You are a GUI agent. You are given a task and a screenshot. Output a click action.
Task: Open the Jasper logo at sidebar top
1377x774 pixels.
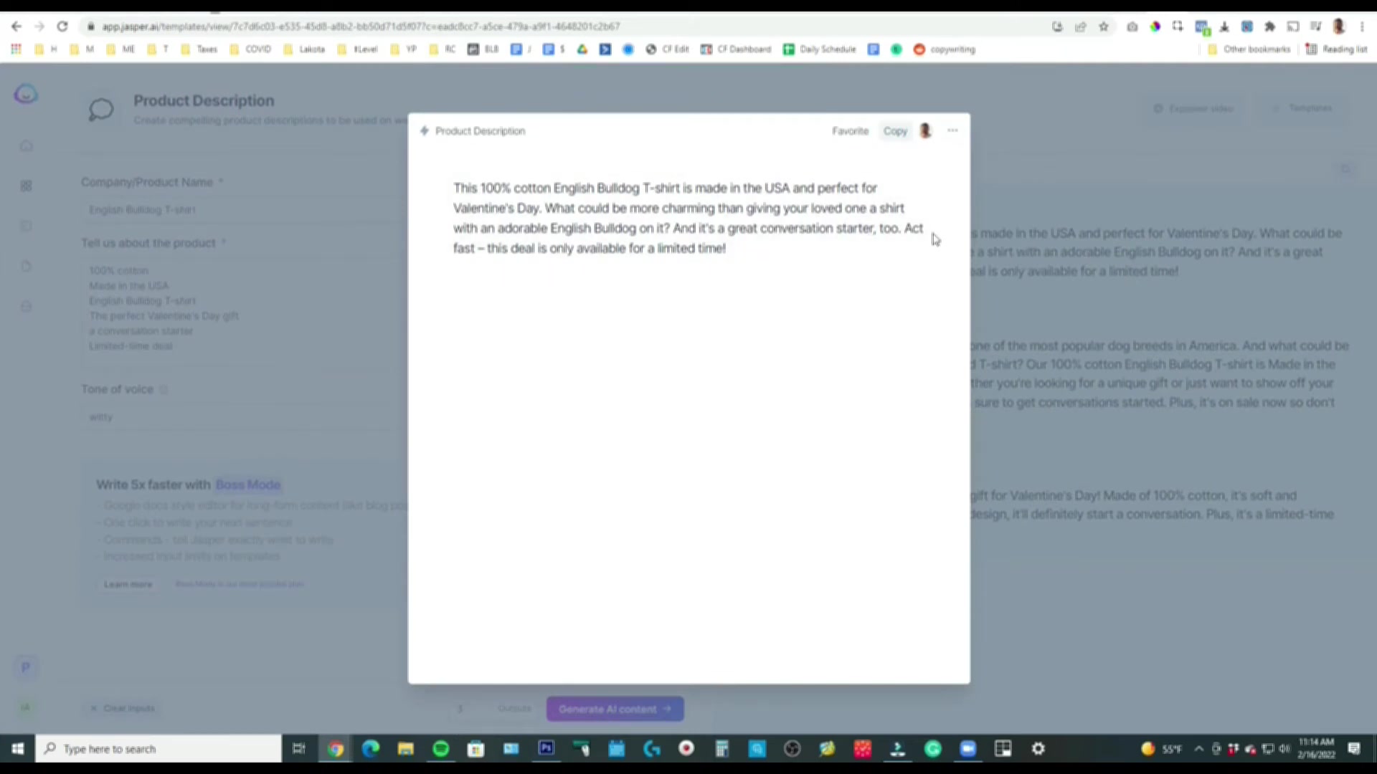point(26,94)
